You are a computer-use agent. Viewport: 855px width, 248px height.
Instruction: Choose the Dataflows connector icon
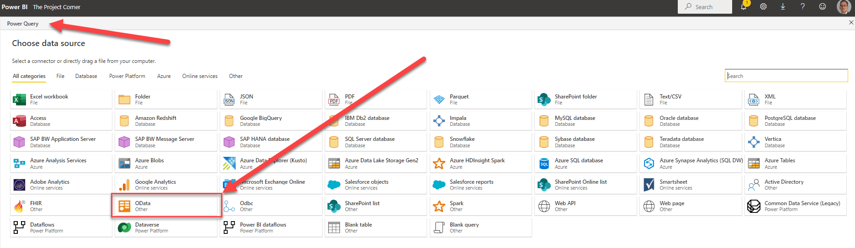point(19,227)
